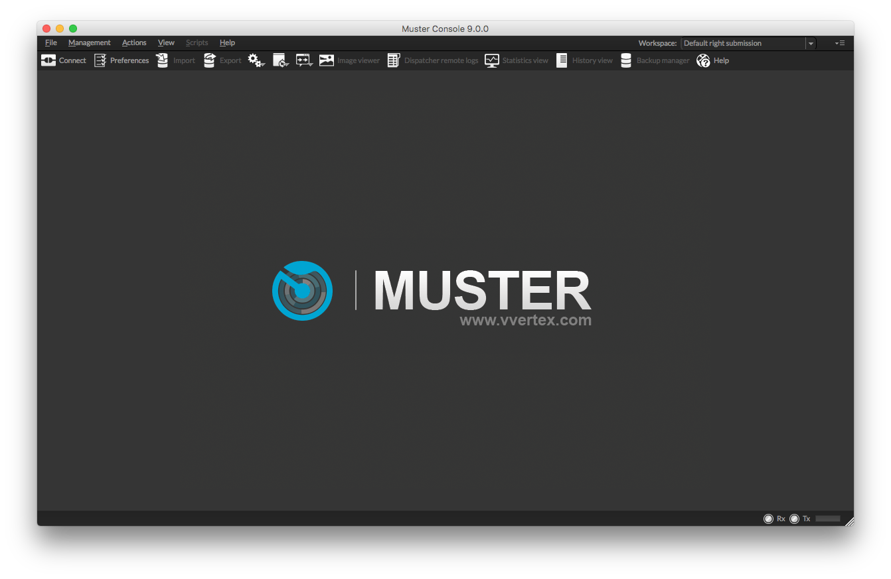891x579 pixels.
Task: Click the Muster circular logo
Action: click(302, 290)
